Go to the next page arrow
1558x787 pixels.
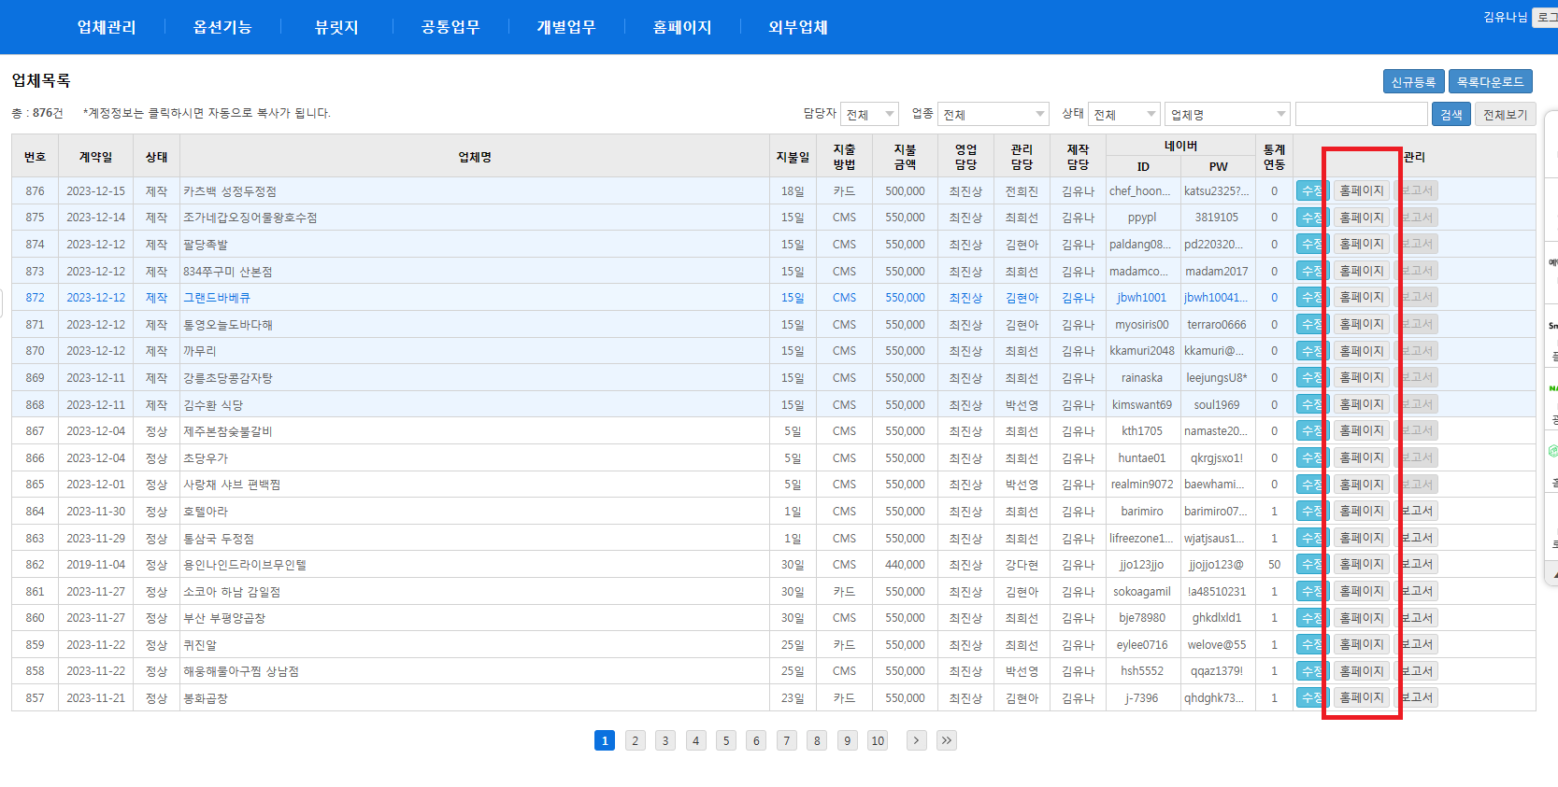coord(916,740)
